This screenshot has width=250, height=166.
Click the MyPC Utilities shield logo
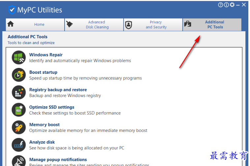[12, 10]
